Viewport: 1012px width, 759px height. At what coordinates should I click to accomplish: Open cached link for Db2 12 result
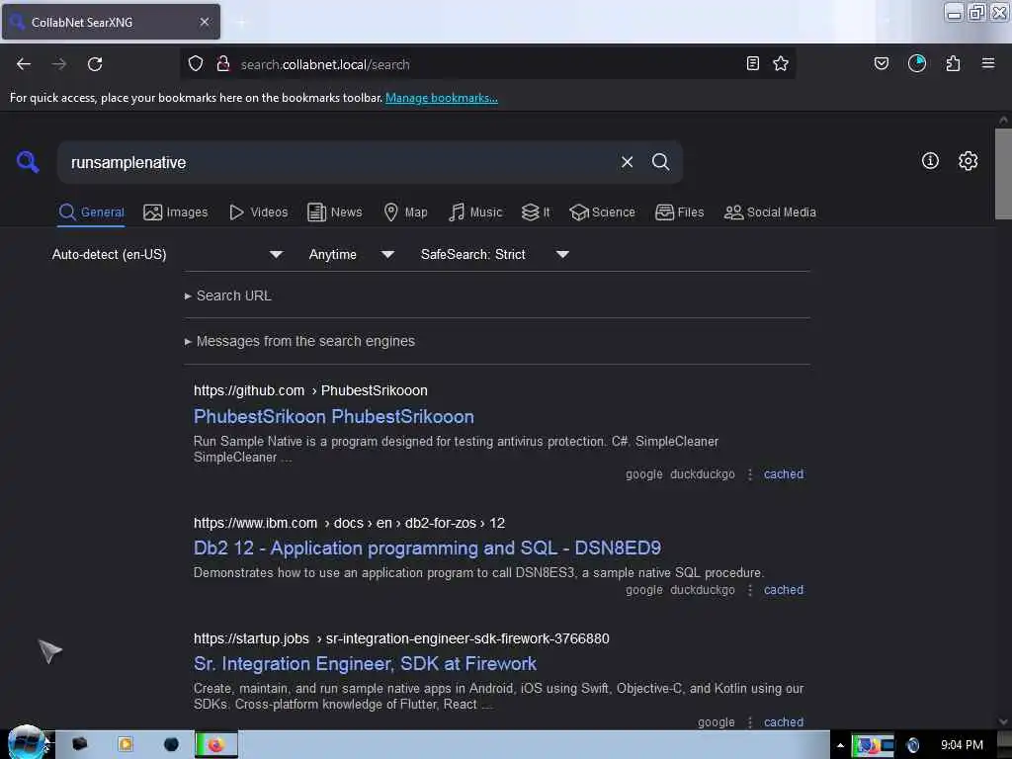click(x=784, y=589)
